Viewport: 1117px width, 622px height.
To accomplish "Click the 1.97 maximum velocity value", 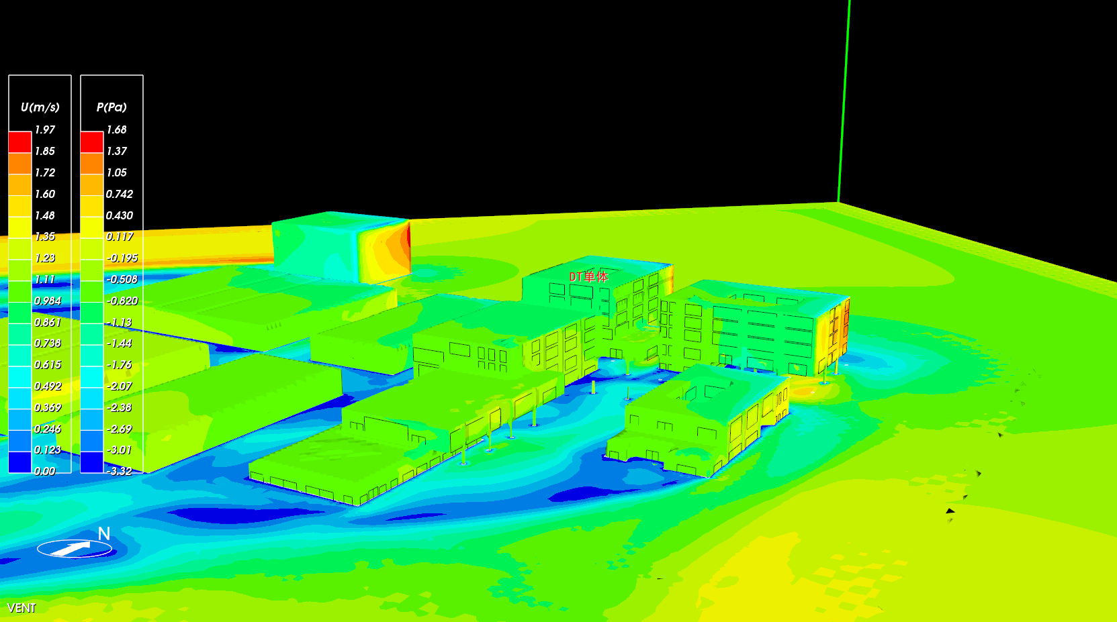I will click(x=45, y=129).
